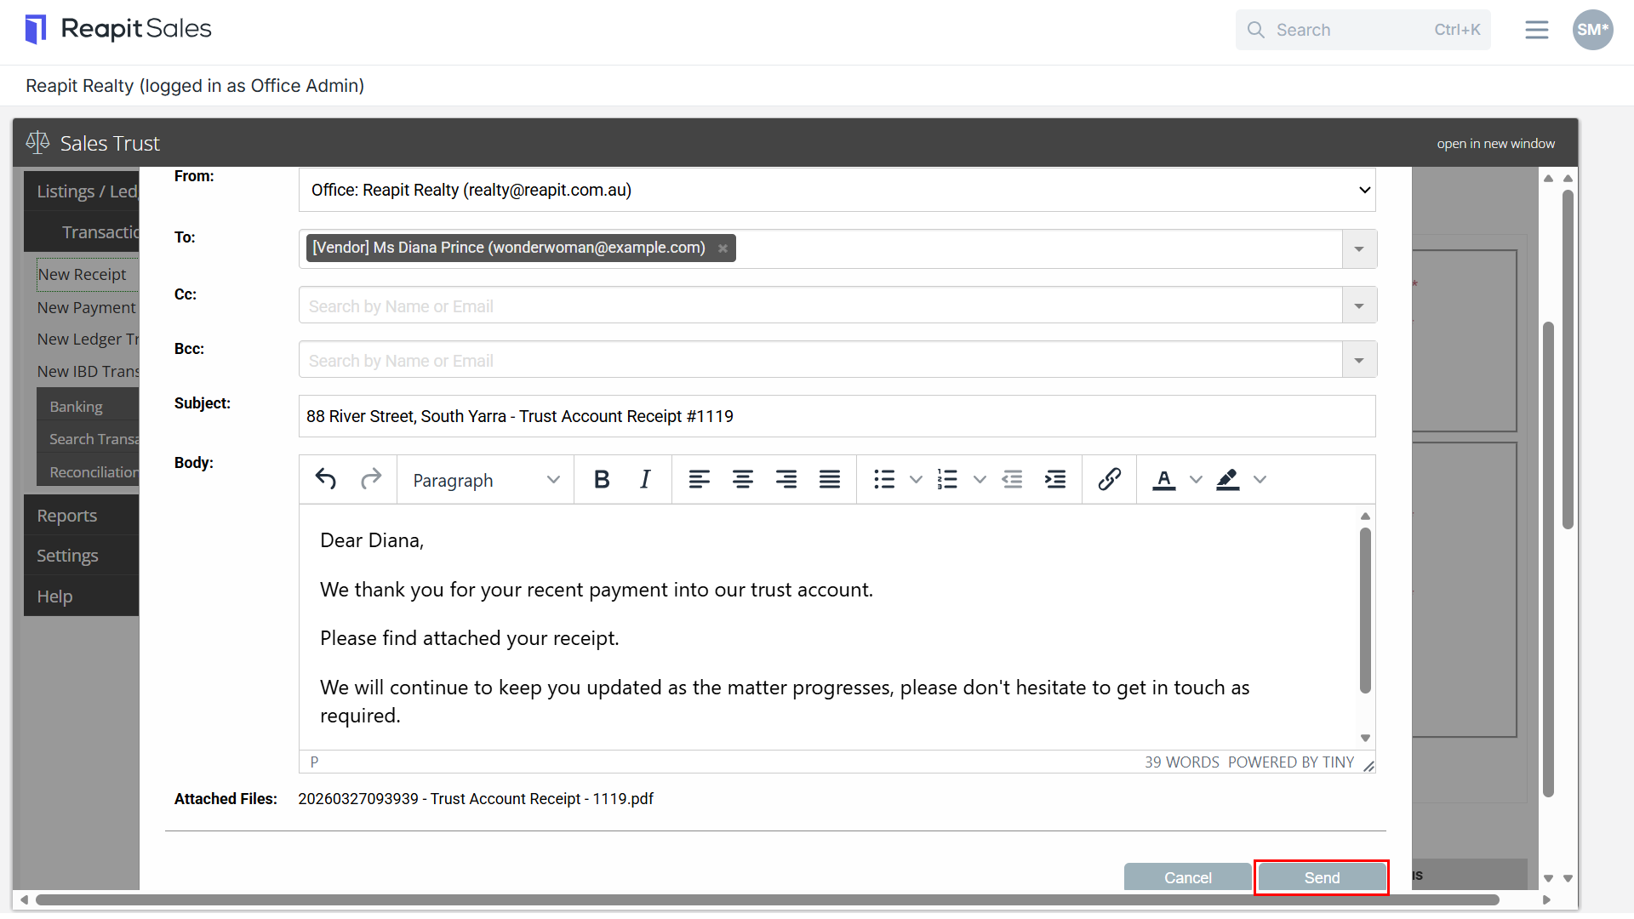1634x919 pixels.
Task: Click the redo arrow in editor toolbar
Action: 371,480
